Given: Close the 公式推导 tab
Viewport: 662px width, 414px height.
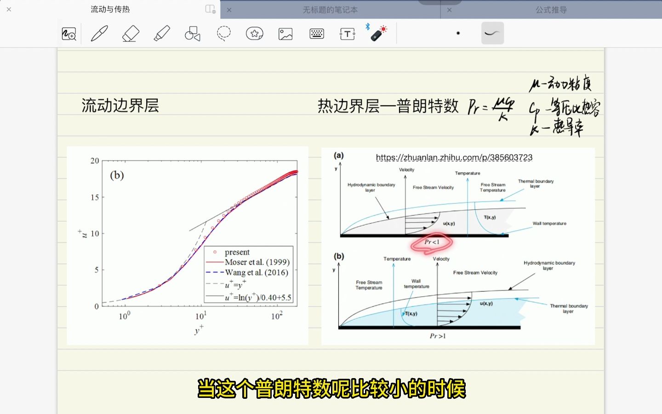Looking at the screenshot, I should pos(449,10).
